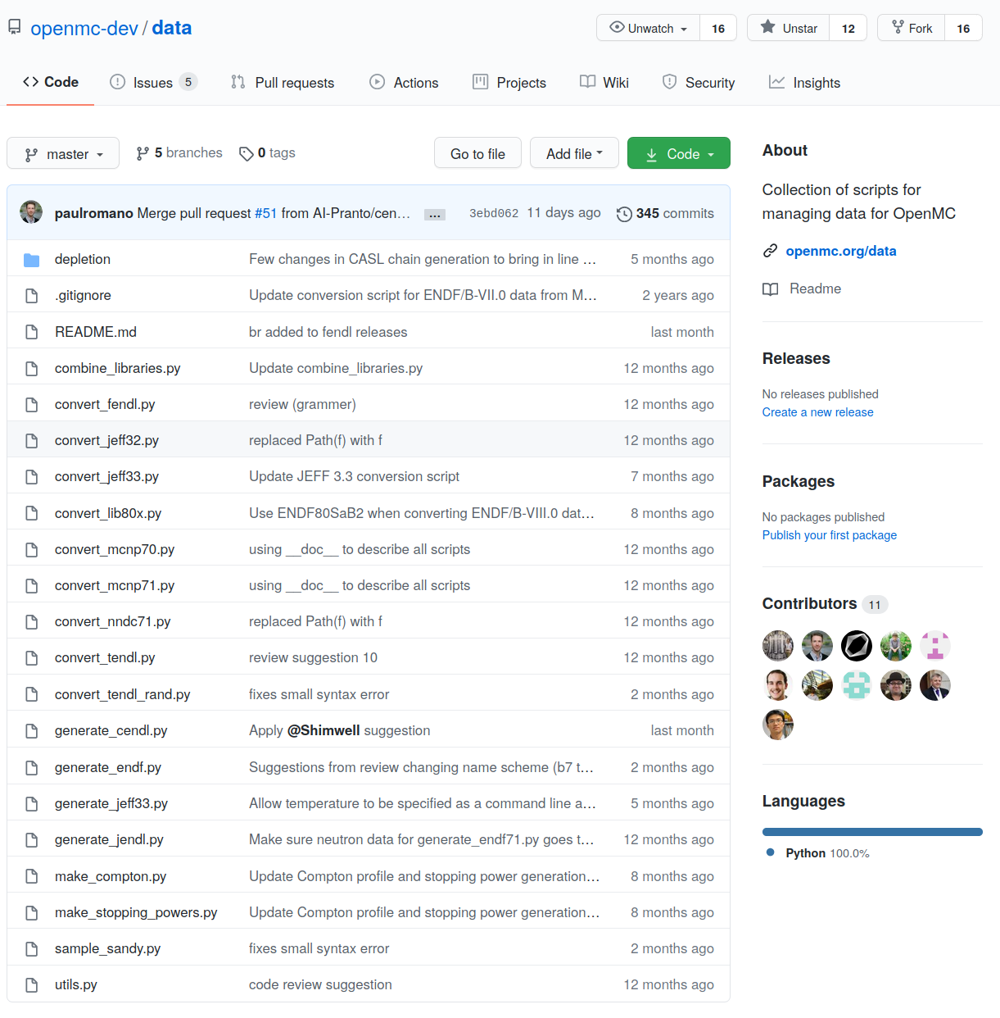Open the last contributor avatar in the bottom row
Viewport: 1000px width, 1018px height.
pyautogui.click(x=778, y=725)
